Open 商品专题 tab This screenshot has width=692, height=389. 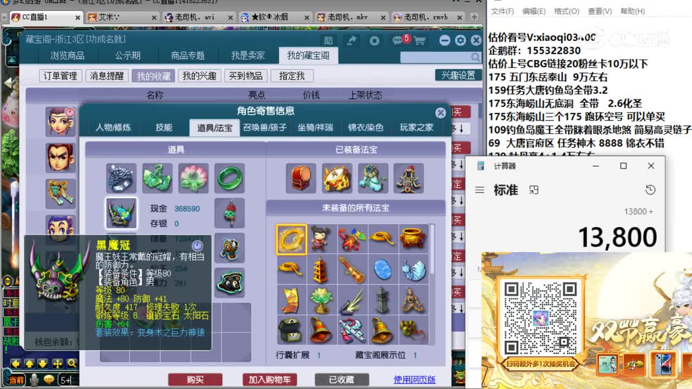click(188, 55)
